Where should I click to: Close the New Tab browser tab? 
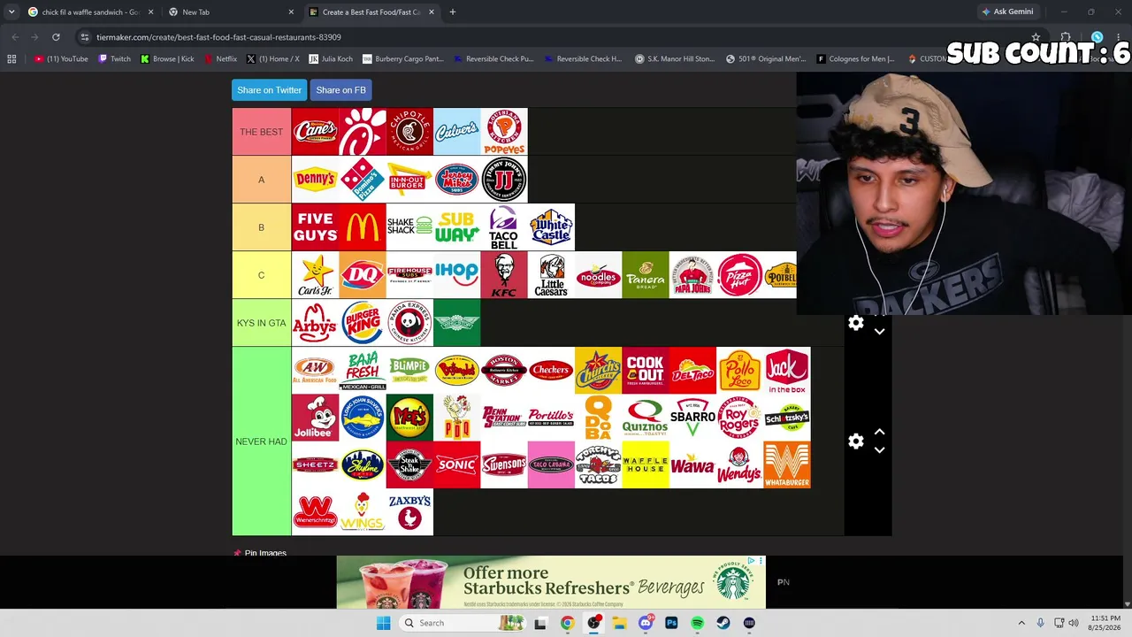tap(291, 12)
